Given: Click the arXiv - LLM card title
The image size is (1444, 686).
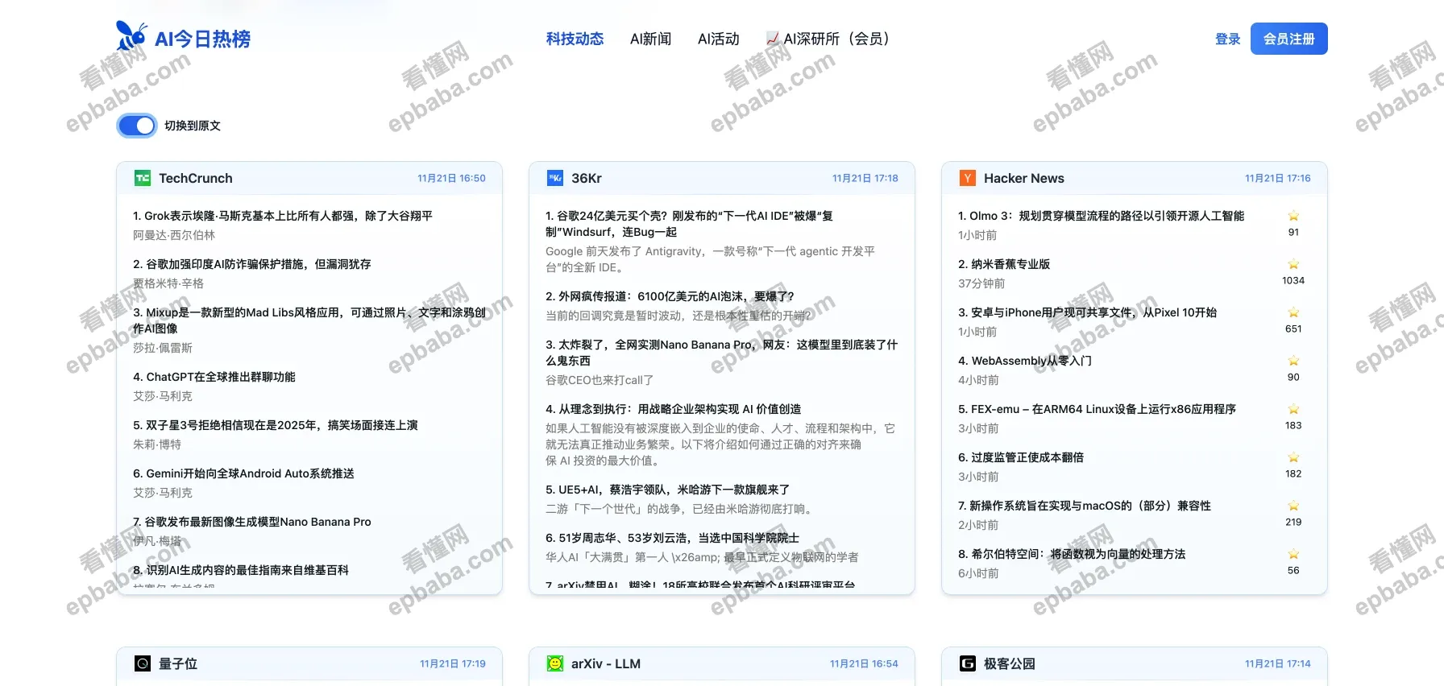Looking at the screenshot, I should click(x=606, y=663).
